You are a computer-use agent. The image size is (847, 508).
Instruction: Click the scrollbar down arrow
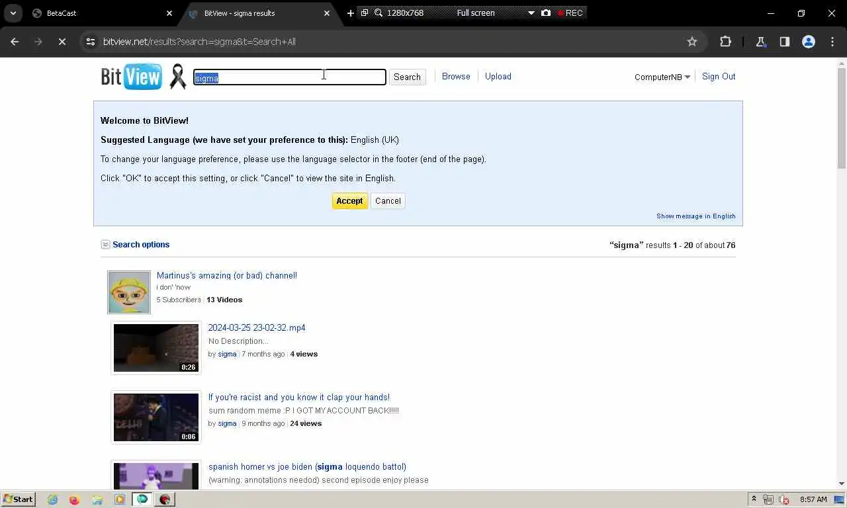(x=842, y=484)
